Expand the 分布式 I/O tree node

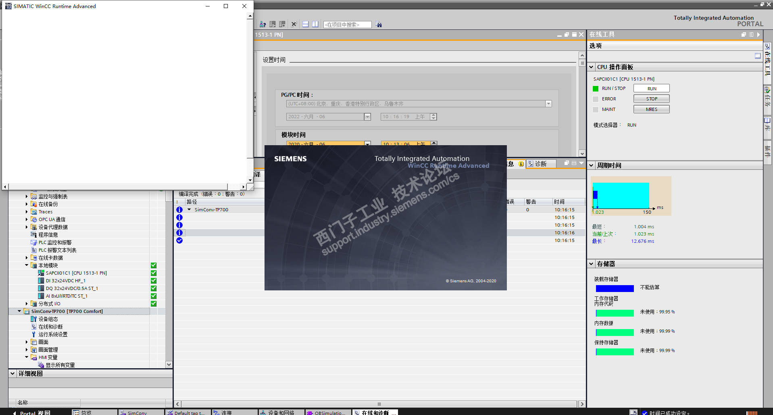point(27,304)
